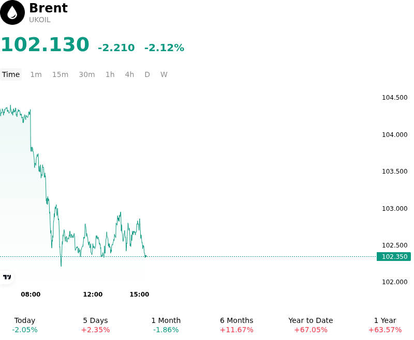Select the 1m timeframe
414x340 pixels.
[x=36, y=74]
